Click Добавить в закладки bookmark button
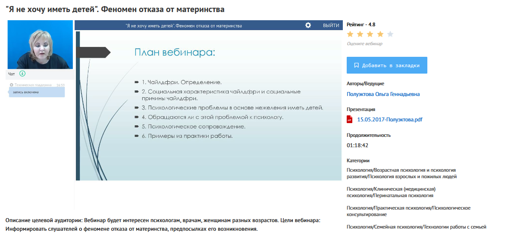 pyautogui.click(x=387, y=65)
